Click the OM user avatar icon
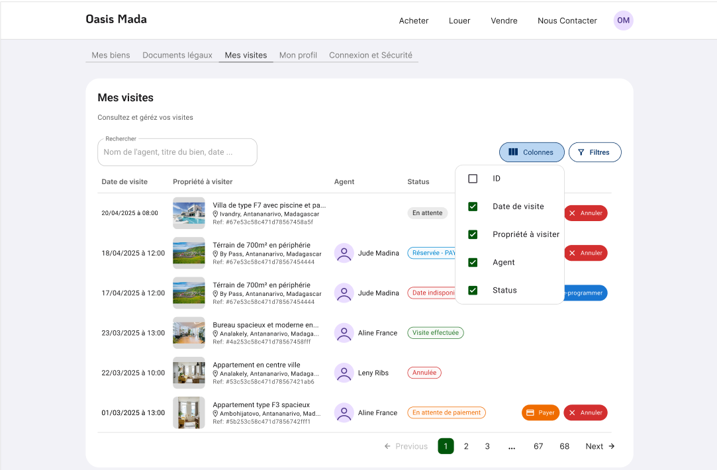Image resolution: width=717 pixels, height=470 pixels. (x=623, y=21)
